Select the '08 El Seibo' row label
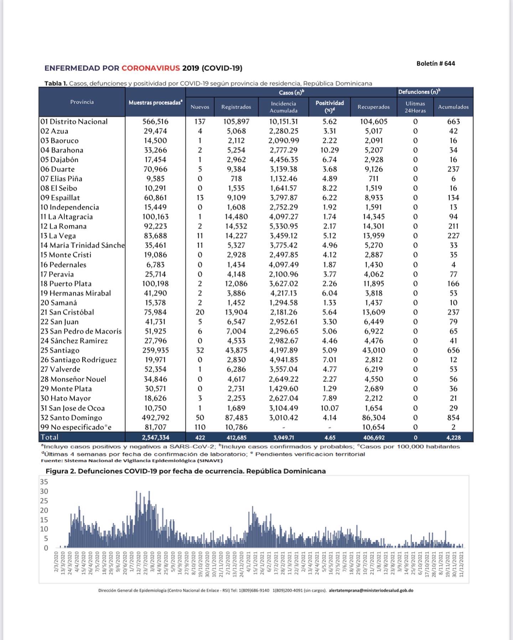 [59, 188]
